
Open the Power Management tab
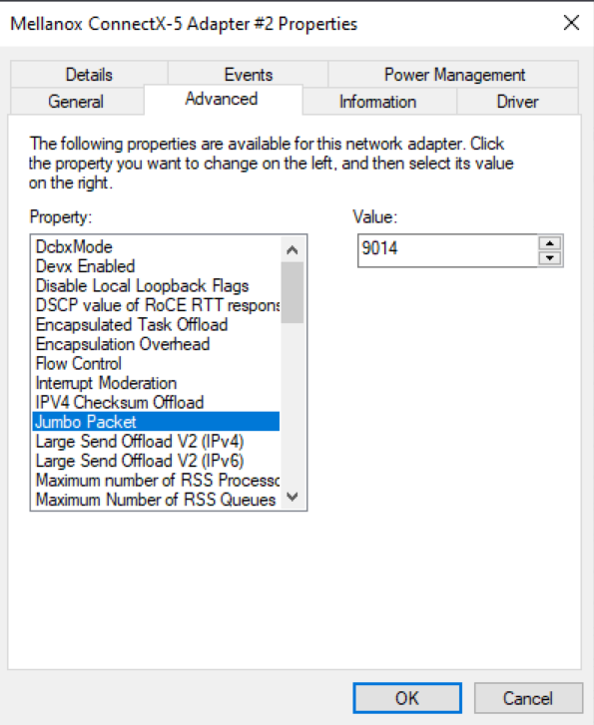pyautogui.click(x=454, y=75)
